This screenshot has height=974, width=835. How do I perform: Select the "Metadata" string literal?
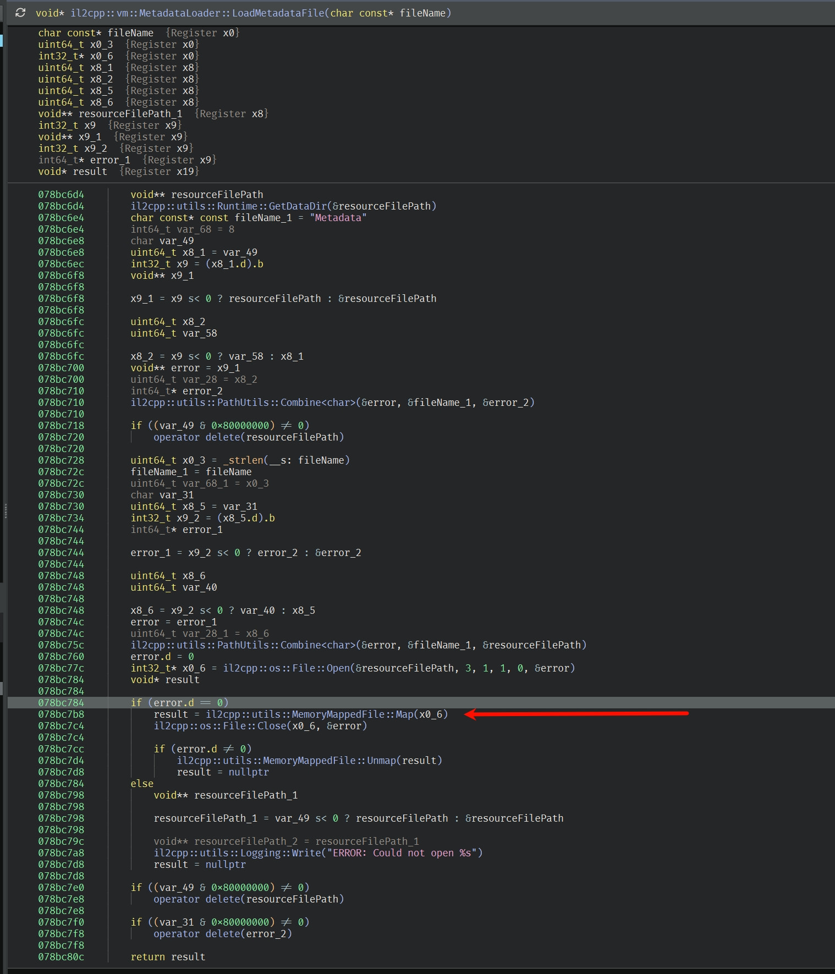[x=338, y=218]
